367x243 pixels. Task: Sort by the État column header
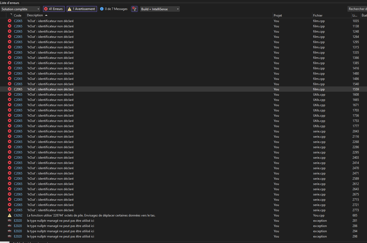click(364, 15)
